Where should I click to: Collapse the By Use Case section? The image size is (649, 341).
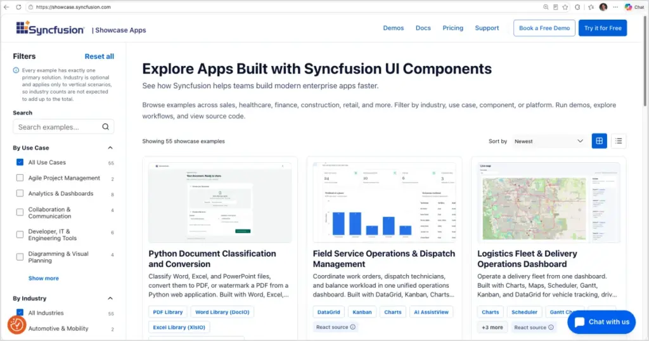[x=110, y=148]
